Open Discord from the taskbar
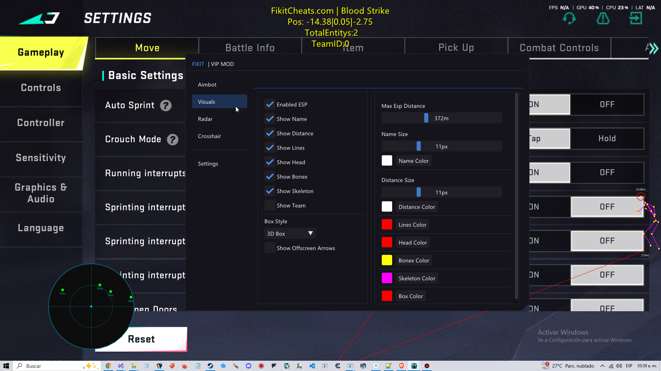Screen dimensions: 661x371 (x=249, y=366)
